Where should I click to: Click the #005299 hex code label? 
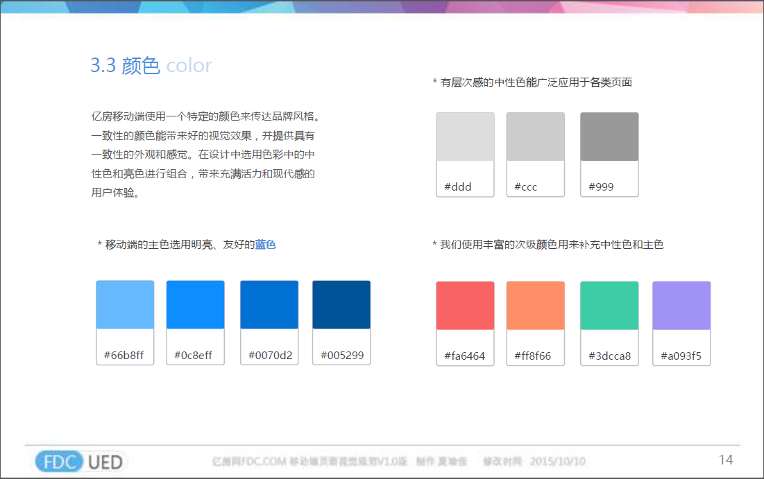tap(341, 356)
